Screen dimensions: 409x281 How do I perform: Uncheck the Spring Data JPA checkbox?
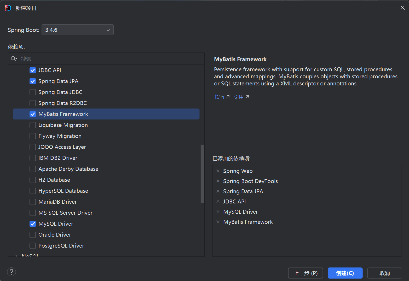[33, 81]
